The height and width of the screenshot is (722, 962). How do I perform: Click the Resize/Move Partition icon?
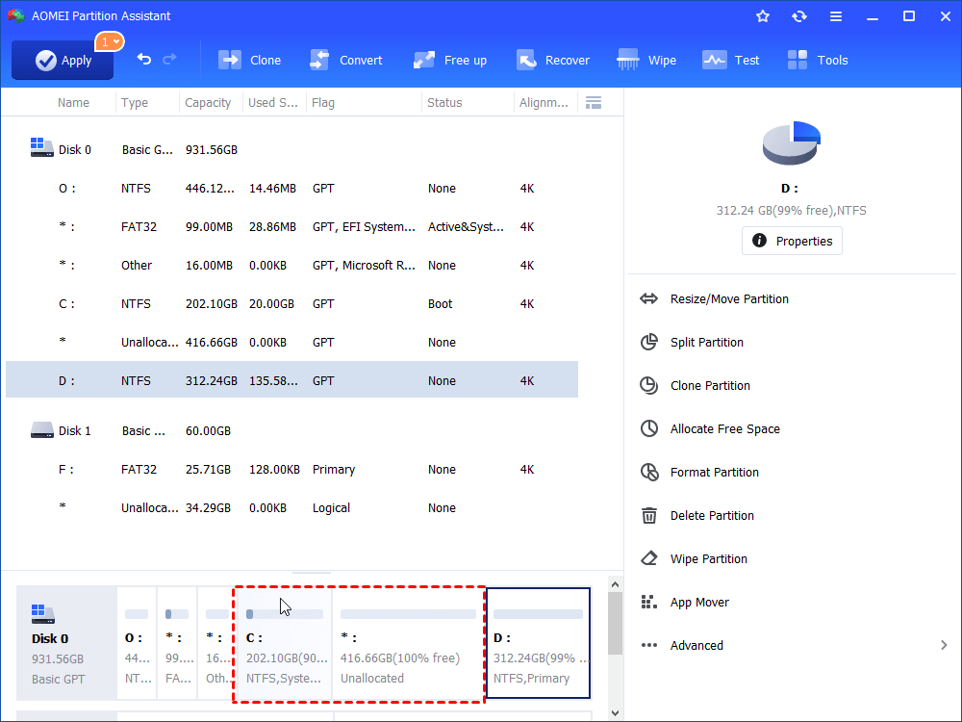[648, 299]
